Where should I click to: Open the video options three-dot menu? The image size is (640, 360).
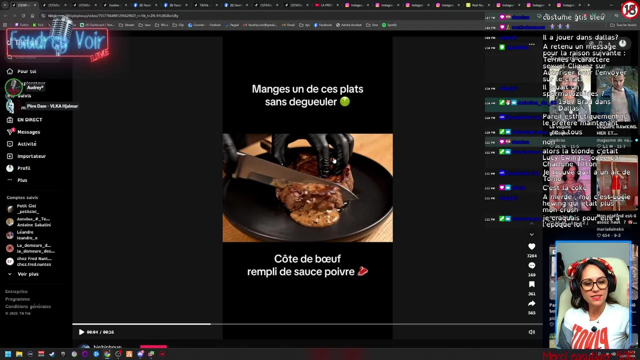(x=531, y=44)
